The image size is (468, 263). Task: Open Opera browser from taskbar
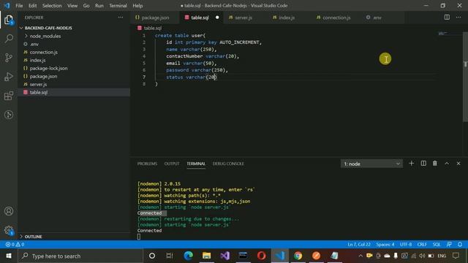[262, 256]
